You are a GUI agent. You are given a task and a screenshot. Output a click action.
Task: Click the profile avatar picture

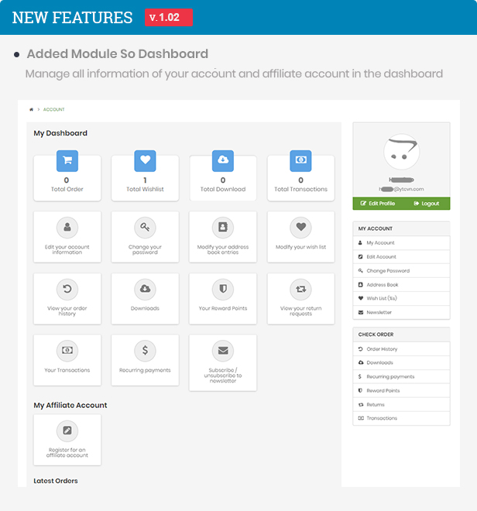(x=401, y=153)
